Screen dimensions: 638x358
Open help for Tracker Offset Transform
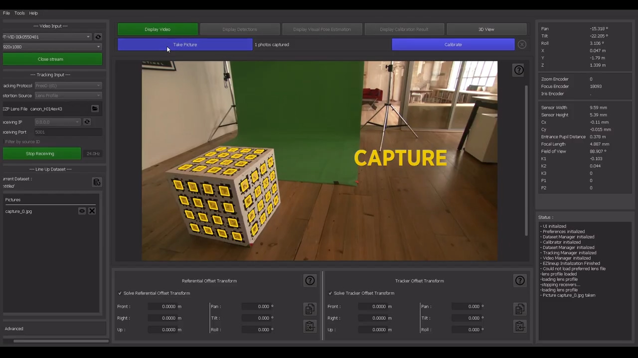coord(519,281)
